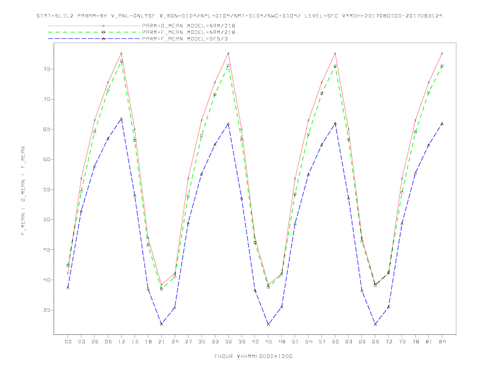Click y-axis tick label 70

pyautogui.click(x=47, y=99)
